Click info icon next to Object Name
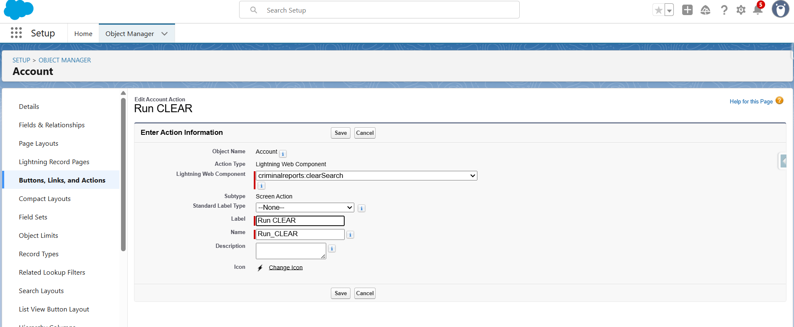The width and height of the screenshot is (794, 327). [x=283, y=154]
